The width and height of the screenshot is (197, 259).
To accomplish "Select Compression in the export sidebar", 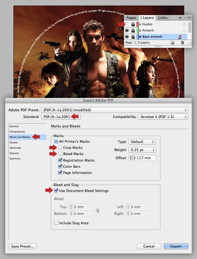I will tap(17, 132).
